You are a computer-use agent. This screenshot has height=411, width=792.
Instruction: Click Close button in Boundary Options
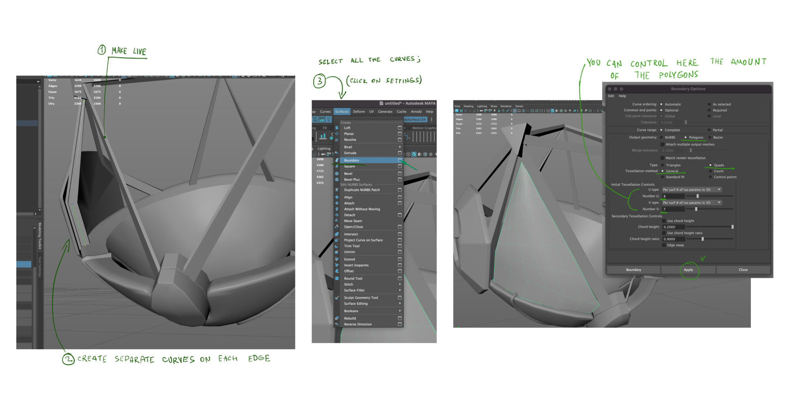[x=743, y=270]
